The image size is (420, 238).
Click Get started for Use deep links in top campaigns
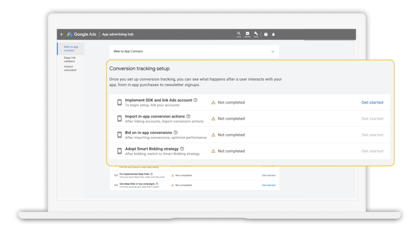pyautogui.click(x=268, y=185)
